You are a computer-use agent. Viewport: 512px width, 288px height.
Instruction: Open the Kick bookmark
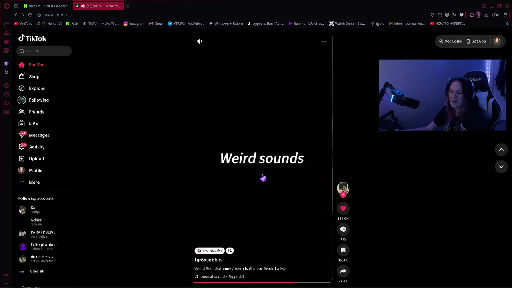(72, 24)
